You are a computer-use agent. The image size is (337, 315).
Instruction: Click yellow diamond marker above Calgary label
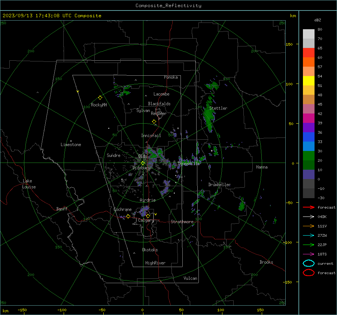click(148, 216)
